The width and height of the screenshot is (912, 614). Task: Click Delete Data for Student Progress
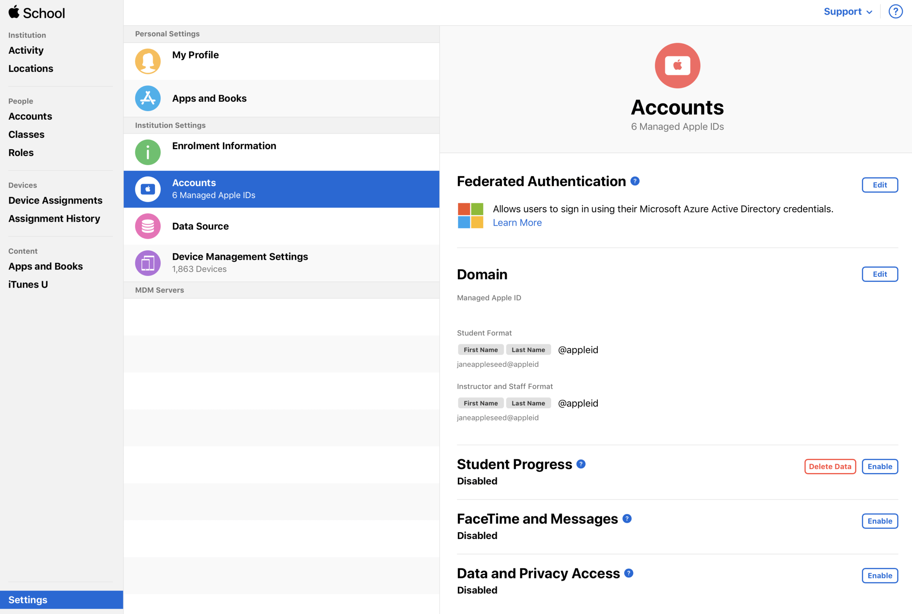click(830, 466)
